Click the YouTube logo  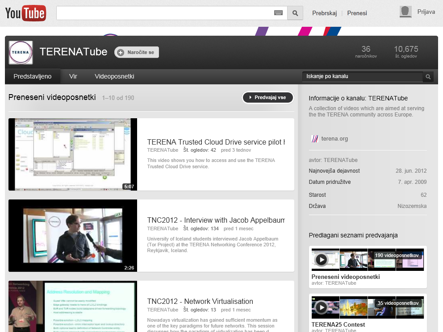(x=25, y=13)
